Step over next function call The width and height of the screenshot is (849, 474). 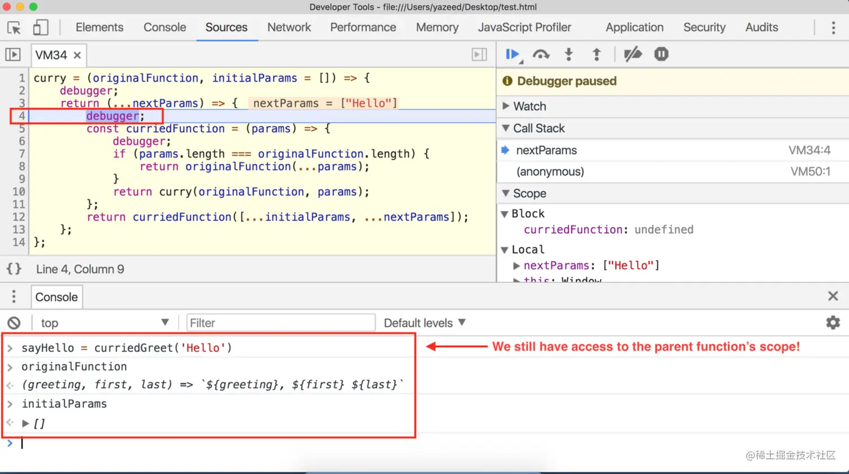[x=541, y=54]
